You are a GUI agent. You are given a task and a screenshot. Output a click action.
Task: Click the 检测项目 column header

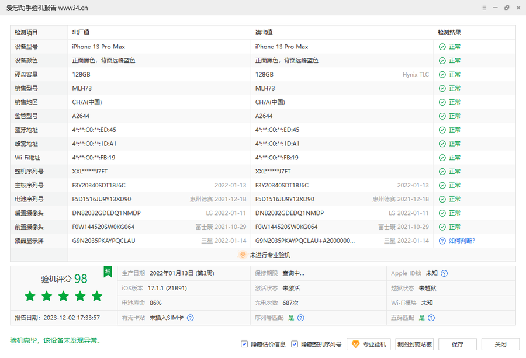(x=26, y=33)
